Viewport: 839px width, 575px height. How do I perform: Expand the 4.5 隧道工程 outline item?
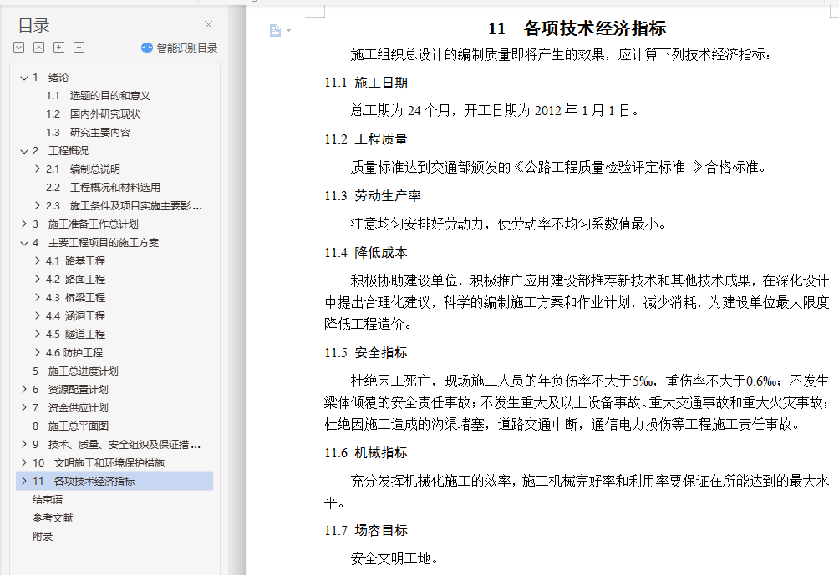point(37,334)
